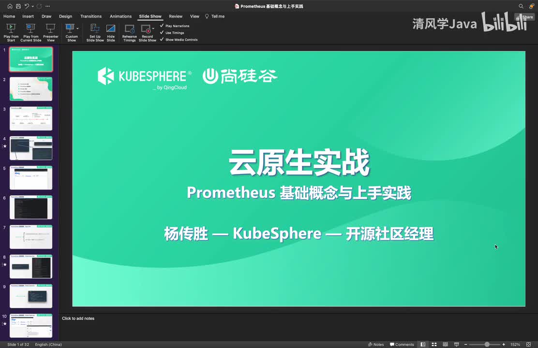538x348 pixels.
Task: Open the View ribbon tab
Action: (194, 16)
